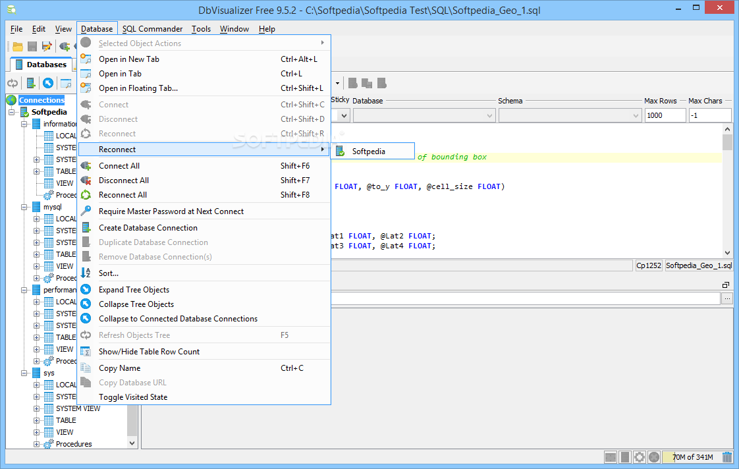Click the save-as icon with pencil

tap(47, 46)
